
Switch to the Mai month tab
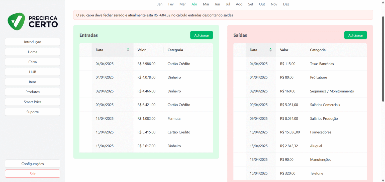(x=206, y=4)
